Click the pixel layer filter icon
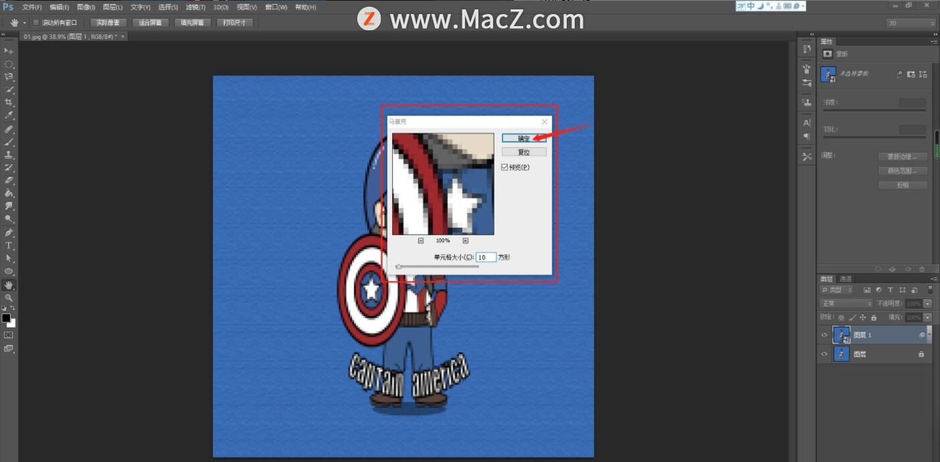 (866, 290)
